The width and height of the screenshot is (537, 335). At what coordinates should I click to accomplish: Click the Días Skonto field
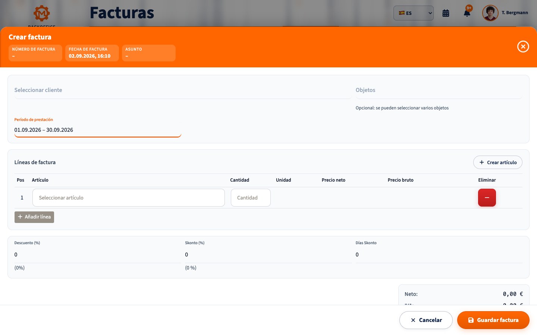coord(439,255)
